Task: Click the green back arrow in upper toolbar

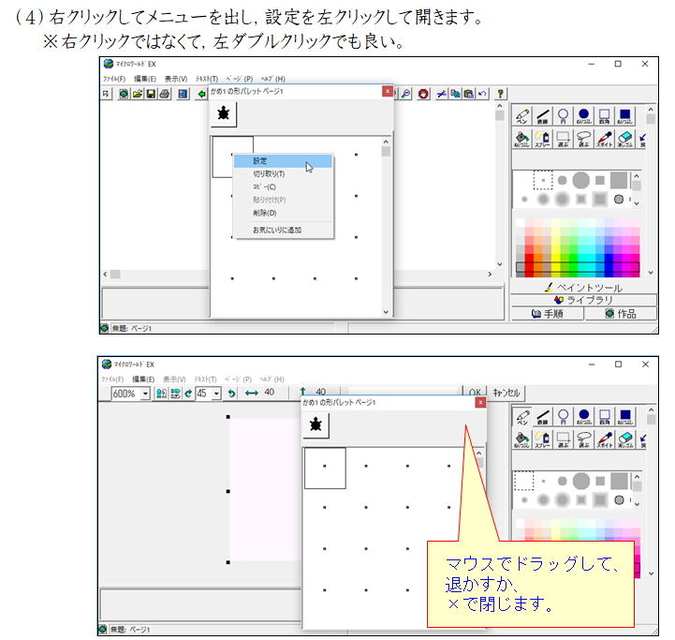Action: pyautogui.click(x=202, y=94)
